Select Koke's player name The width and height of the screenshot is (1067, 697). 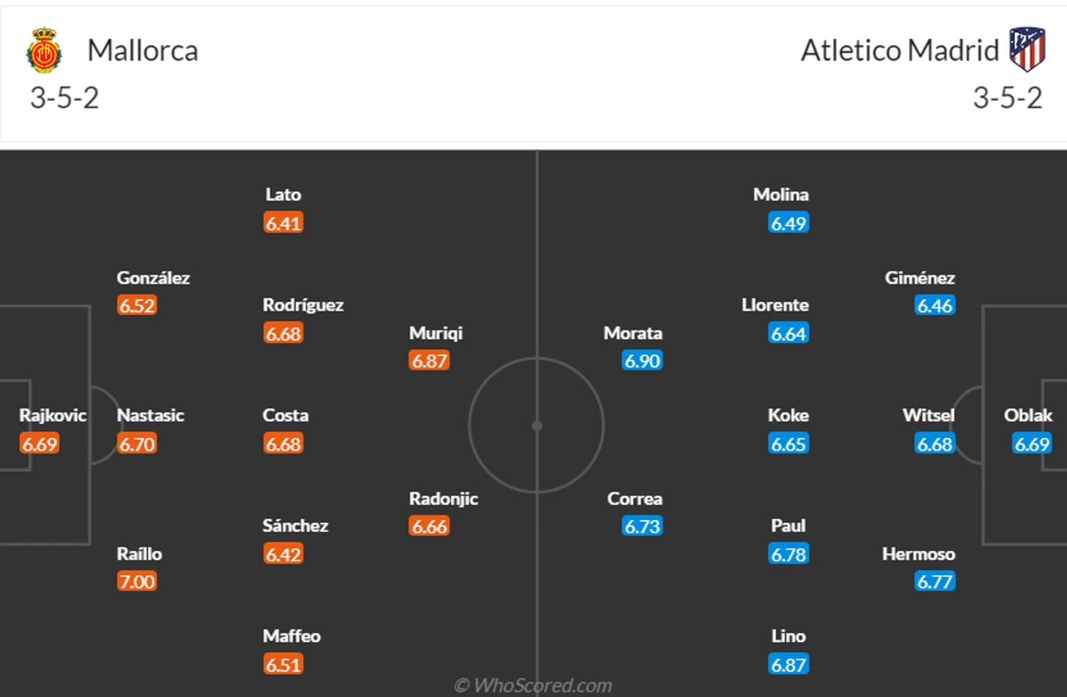tap(788, 415)
